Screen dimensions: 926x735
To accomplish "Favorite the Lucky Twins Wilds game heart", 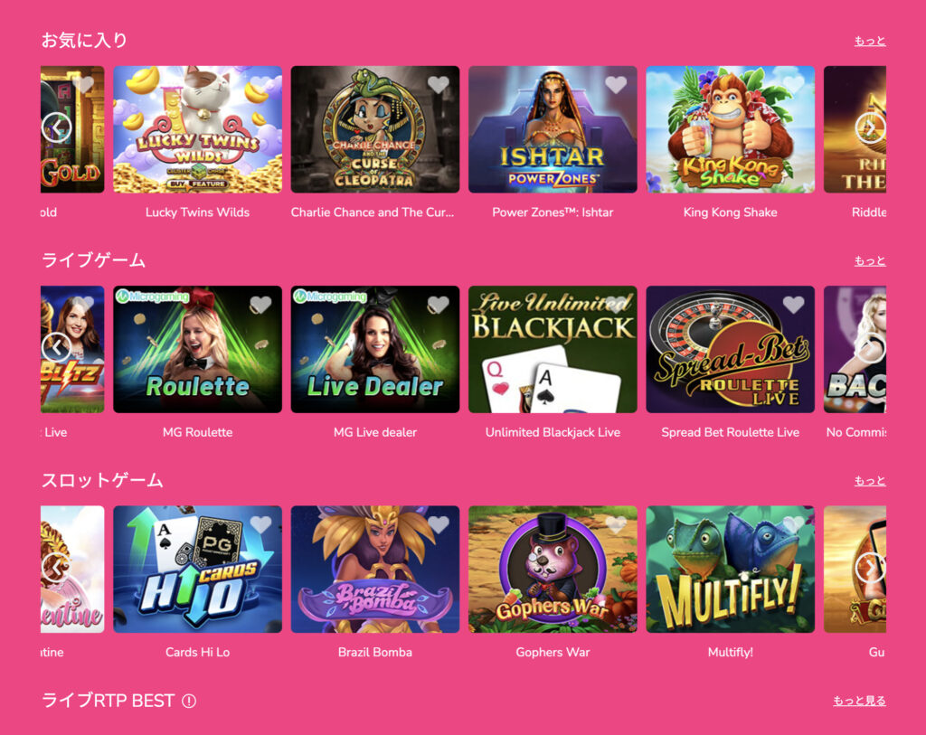I will point(260,85).
